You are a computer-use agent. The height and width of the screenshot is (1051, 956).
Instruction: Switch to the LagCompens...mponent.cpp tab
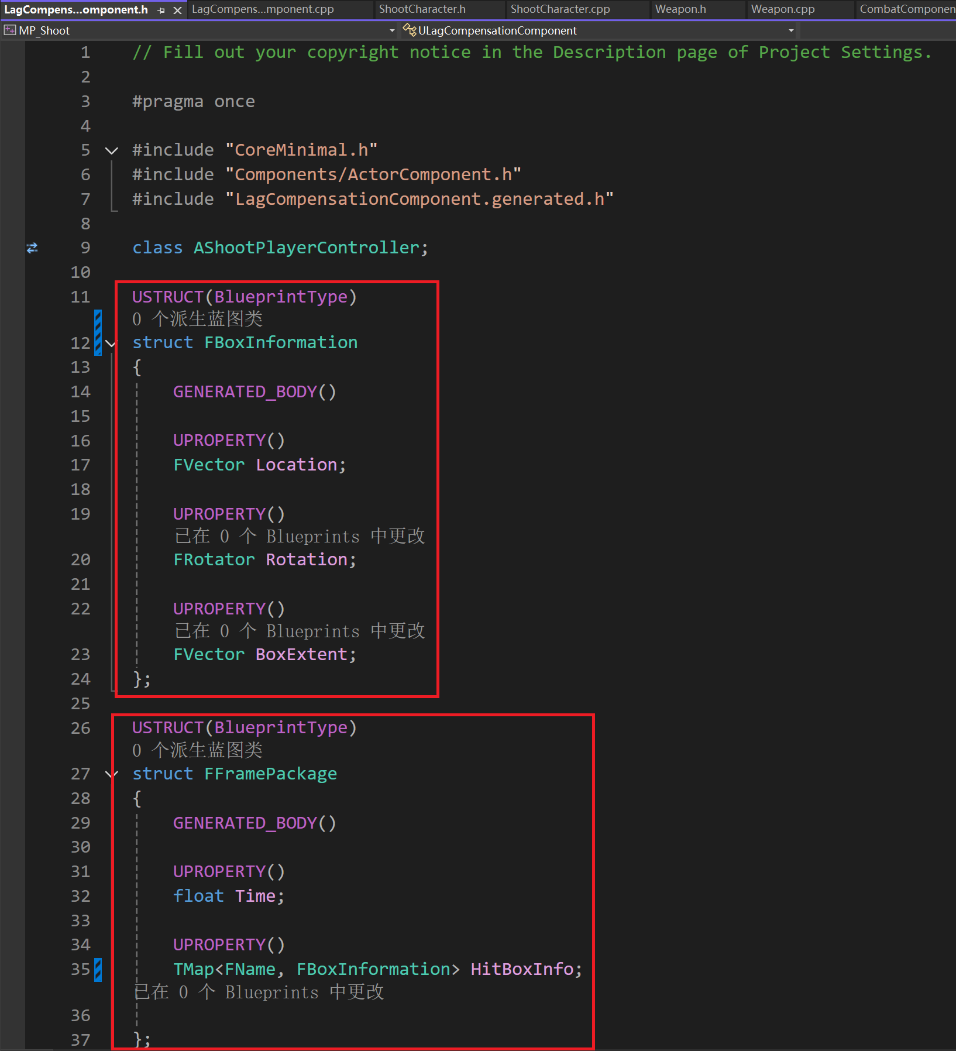click(263, 9)
